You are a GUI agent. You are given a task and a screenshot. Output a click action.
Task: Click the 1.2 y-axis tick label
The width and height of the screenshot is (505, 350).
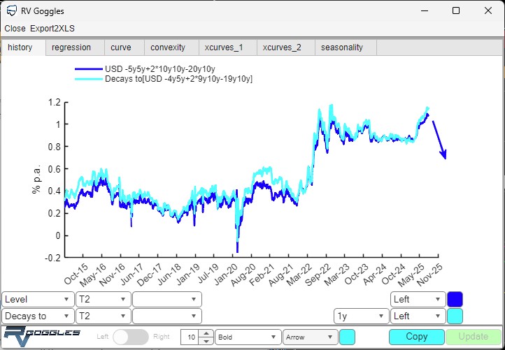[54, 103]
